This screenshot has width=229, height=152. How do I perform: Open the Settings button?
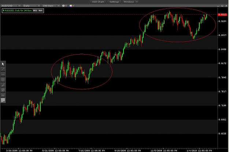tap(114, 2)
